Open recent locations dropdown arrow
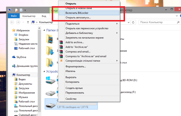 [23, 22]
